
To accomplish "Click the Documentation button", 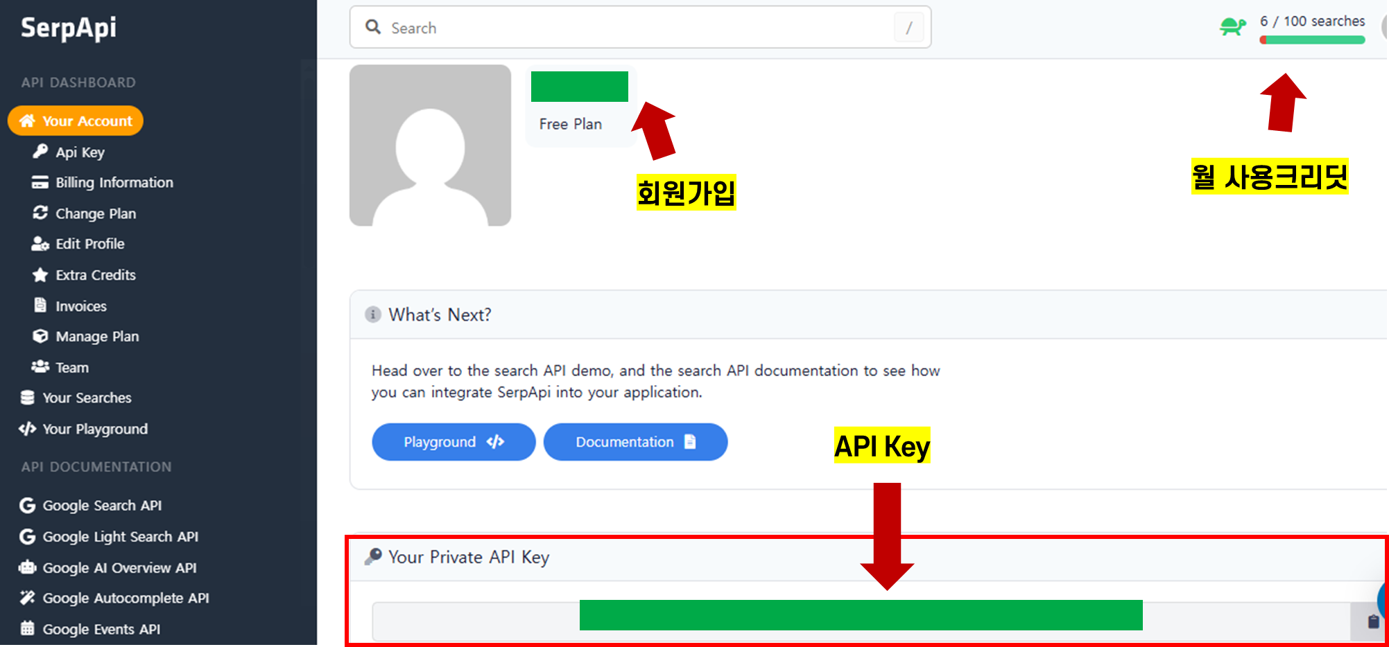I will tap(635, 442).
